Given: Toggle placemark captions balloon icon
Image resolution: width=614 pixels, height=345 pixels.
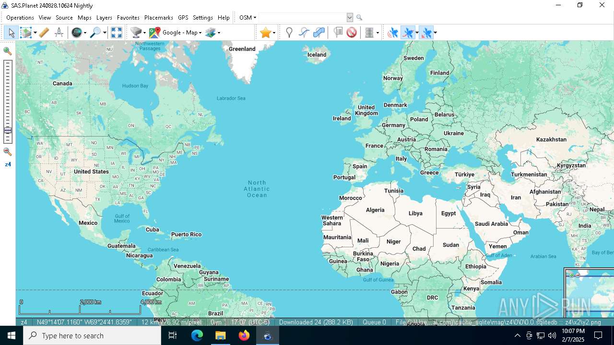Looking at the screenshot, I should pyautogui.click(x=338, y=33).
